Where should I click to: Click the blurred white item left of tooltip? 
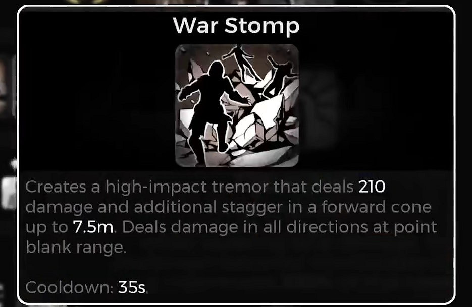coord(9,193)
